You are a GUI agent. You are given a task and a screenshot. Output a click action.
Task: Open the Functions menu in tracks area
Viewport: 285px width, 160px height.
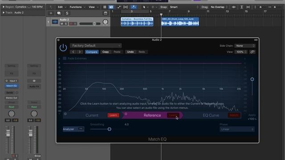[x=77, y=7]
